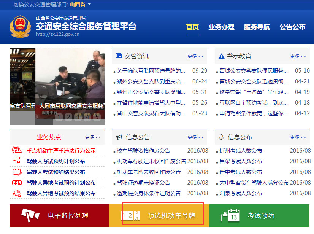
Task: Click the license plate icon beside 预选机动车号牌
Action: click(x=129, y=215)
